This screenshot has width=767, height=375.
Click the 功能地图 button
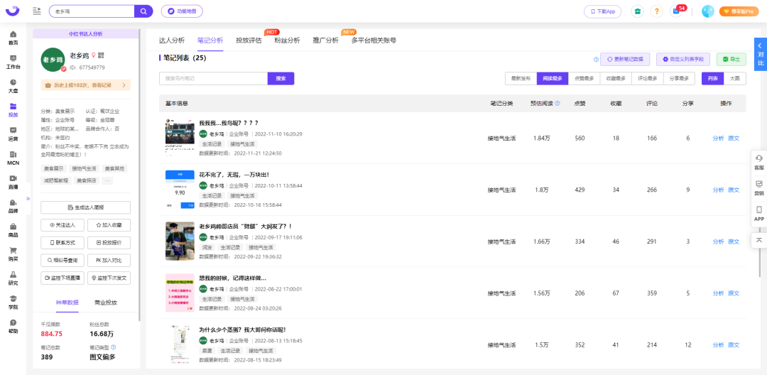[x=182, y=11]
